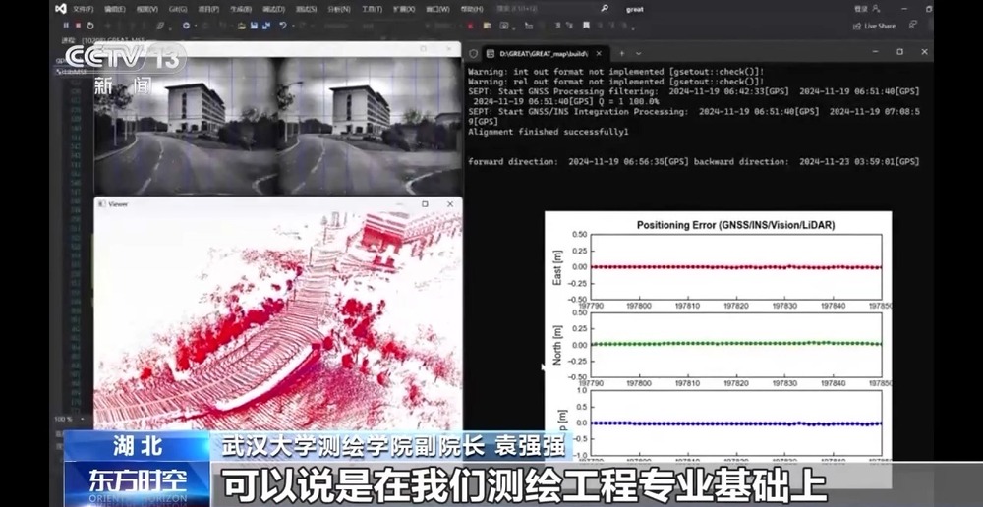Viewport: 983px width, 507px height.
Task: Click the red LiDAR point cloud view
Action: (x=278, y=320)
